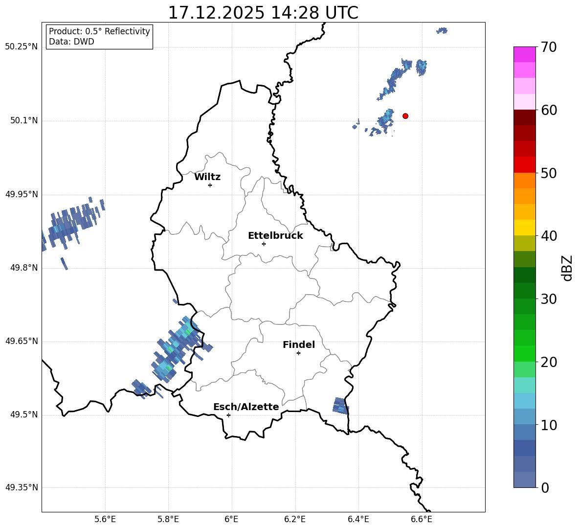Click the 6°E longitude label
The height and width of the screenshot is (529, 579).
point(231,519)
